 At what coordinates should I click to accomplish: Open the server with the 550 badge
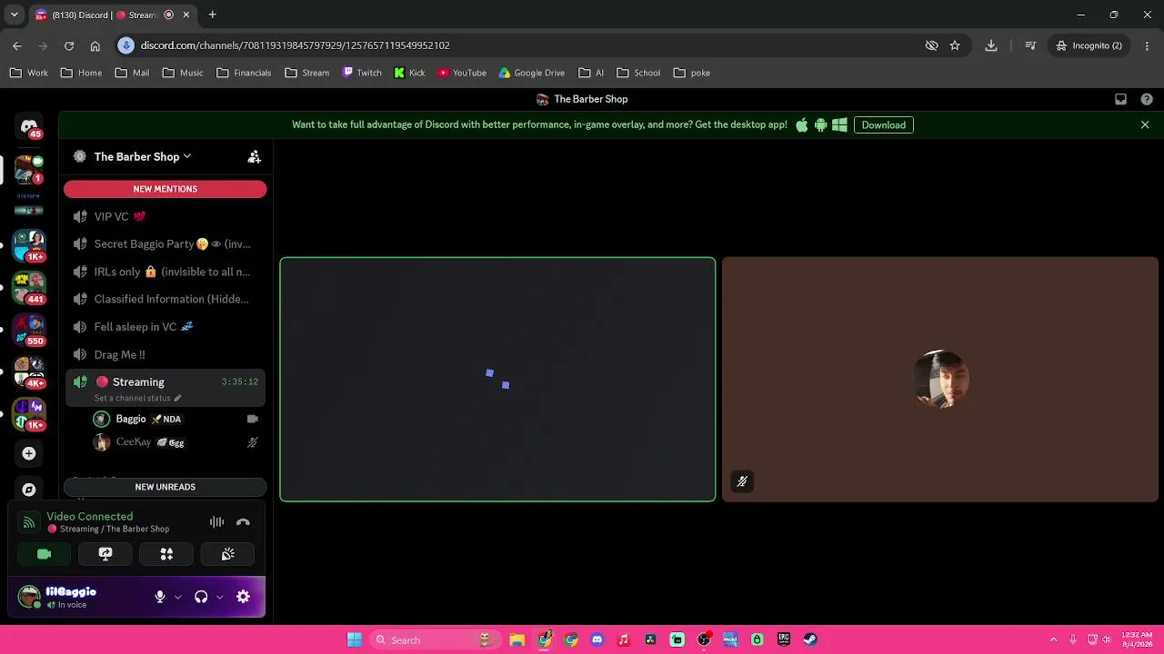[x=29, y=329]
